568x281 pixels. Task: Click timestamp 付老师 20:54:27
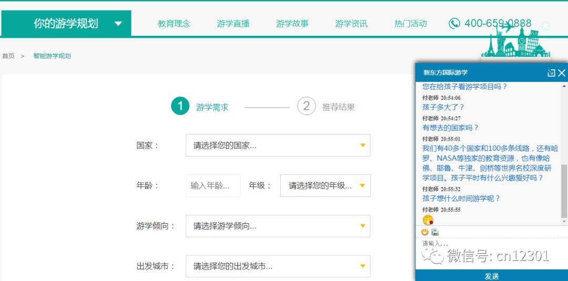pos(441,118)
